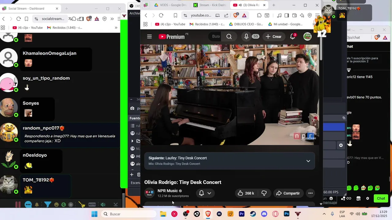Select the Social Stream - Dashboard tab

coord(30,9)
